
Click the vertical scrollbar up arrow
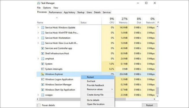(x=157, y=26)
